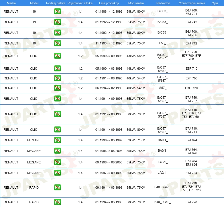The width and height of the screenshot is (224, 207).
Task: Select the power cell 52kW / 71KM
Action: tap(136, 140)
